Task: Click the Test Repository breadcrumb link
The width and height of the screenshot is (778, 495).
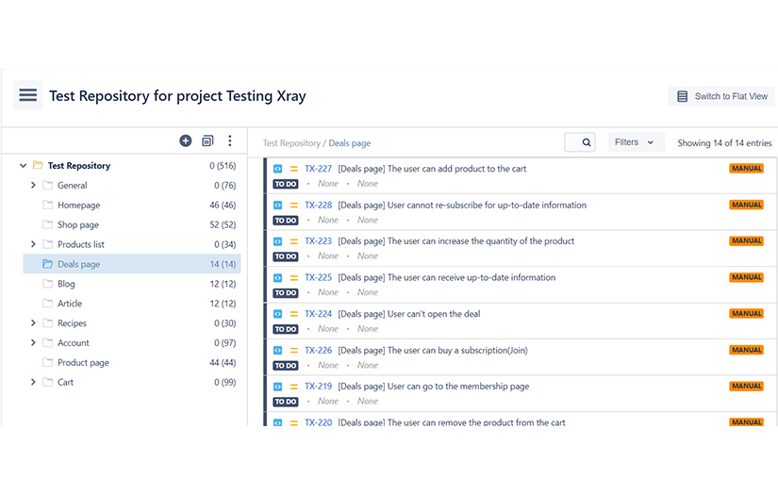Action: 291,143
